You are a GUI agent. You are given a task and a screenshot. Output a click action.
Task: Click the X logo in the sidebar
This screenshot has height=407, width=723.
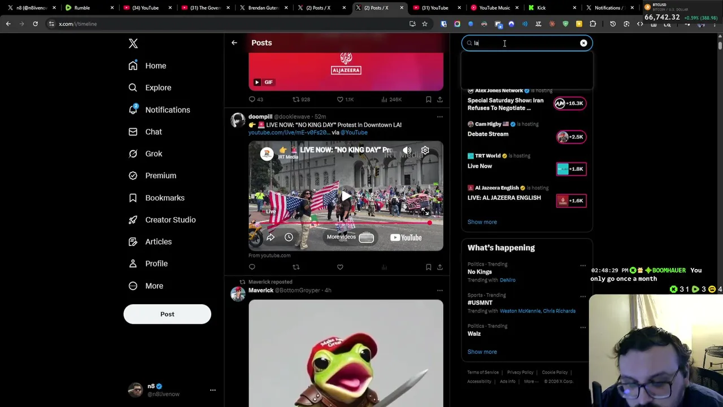tap(133, 44)
